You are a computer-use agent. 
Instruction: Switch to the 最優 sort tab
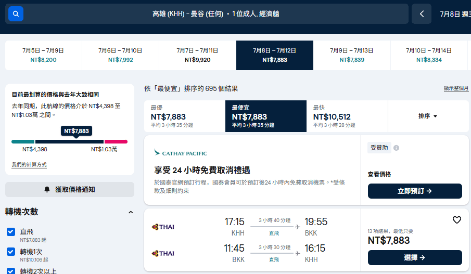pyautogui.click(x=184, y=116)
